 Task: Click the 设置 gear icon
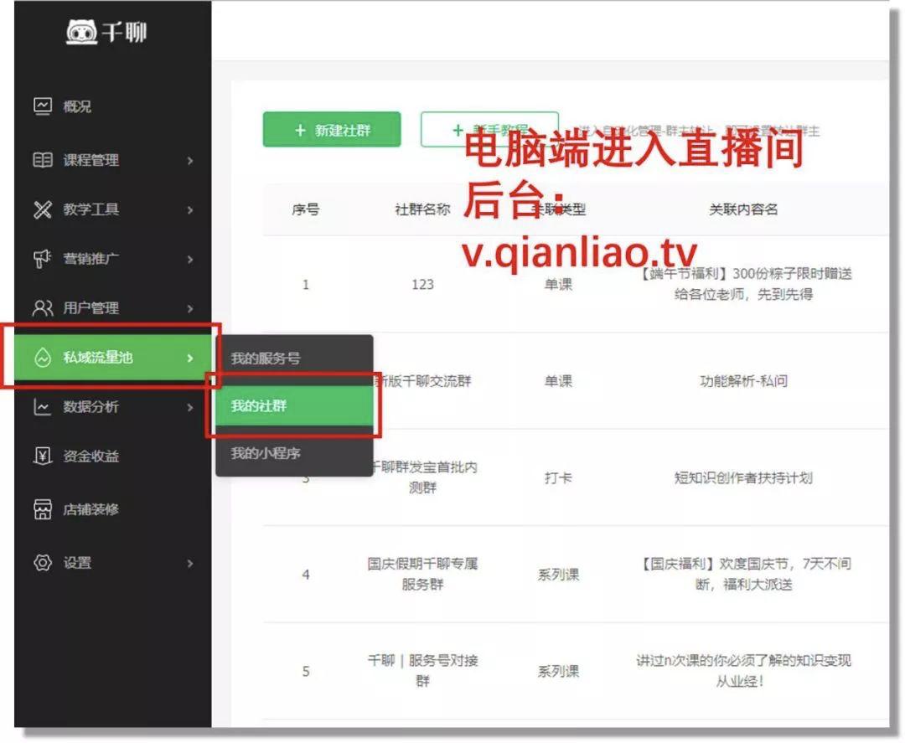pyautogui.click(x=41, y=563)
